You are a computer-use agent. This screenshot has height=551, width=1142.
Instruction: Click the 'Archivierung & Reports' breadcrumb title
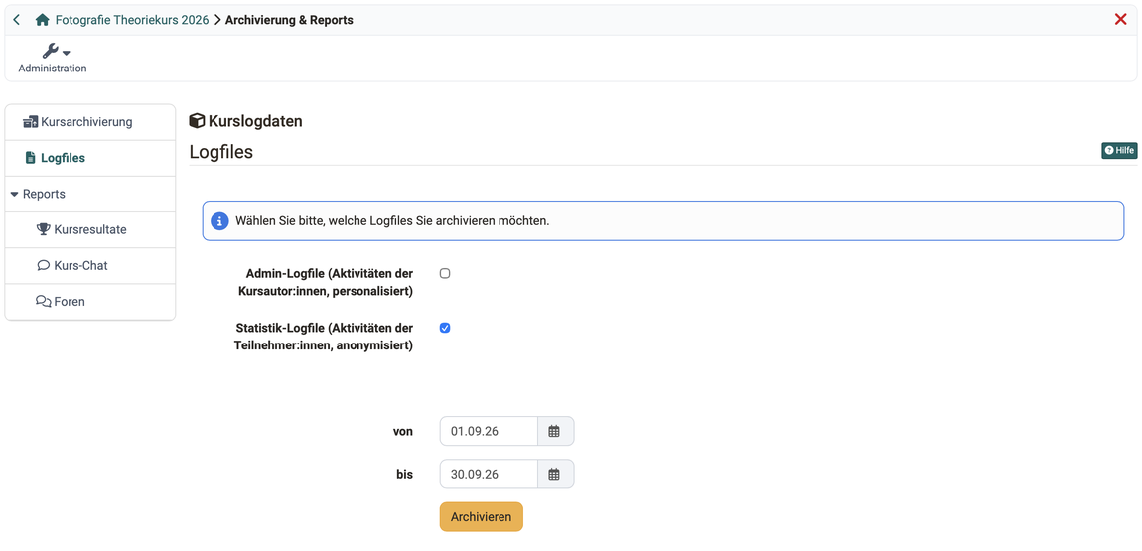click(x=289, y=20)
